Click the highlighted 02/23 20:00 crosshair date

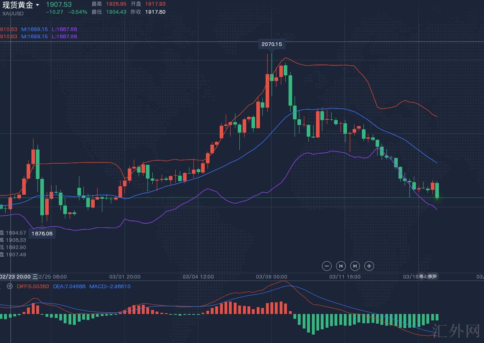(x=15, y=277)
